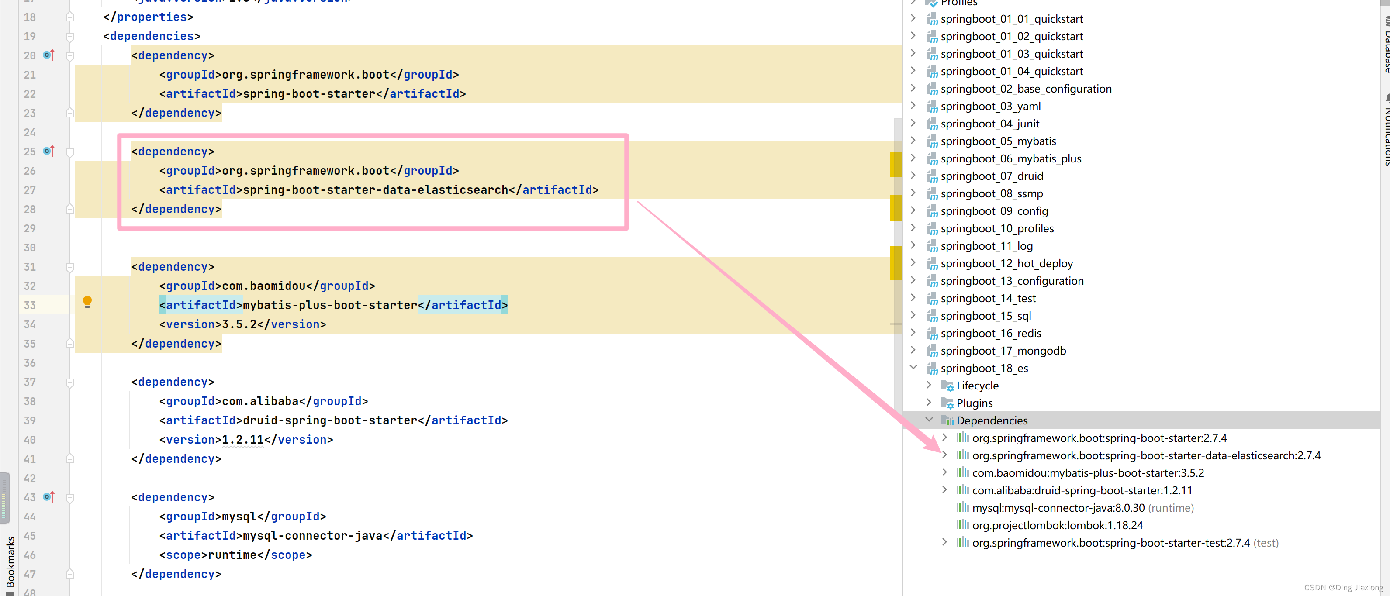1390x596 pixels.
Task: Click artifactId text spring-boot-starter-data-elasticsearch
Action: click(x=376, y=190)
